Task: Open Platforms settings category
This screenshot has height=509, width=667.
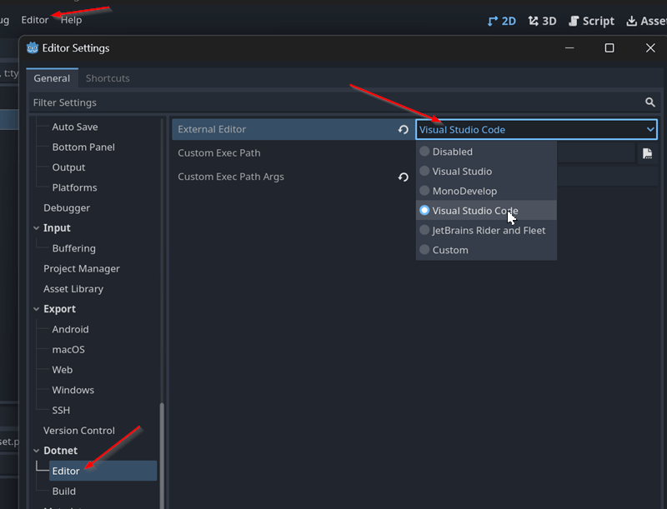Action: click(x=74, y=187)
